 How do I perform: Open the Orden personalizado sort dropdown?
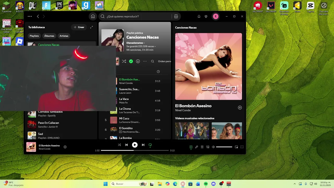point(164,61)
